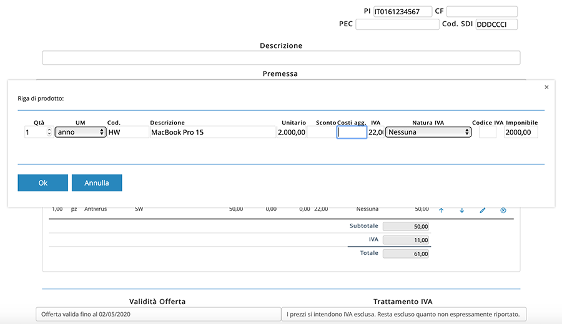Viewport: 562px width, 324px height.
Task: Expand the Natura IVA dropdown
Action: click(428, 132)
